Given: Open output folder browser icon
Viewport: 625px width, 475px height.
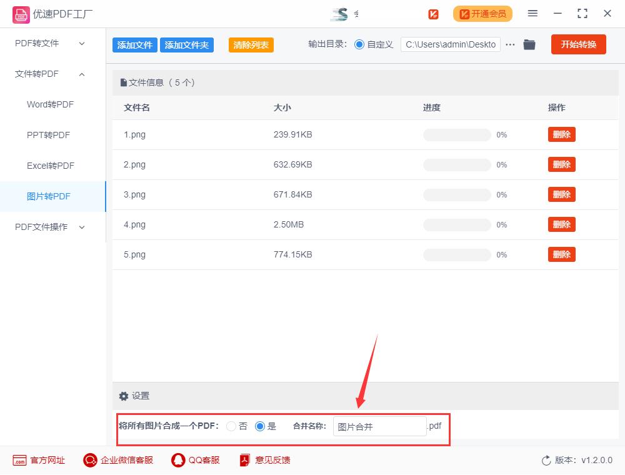Looking at the screenshot, I should [x=529, y=44].
